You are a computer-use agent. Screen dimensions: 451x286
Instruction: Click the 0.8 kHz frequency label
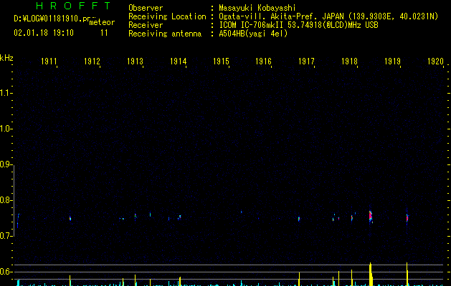point(6,200)
